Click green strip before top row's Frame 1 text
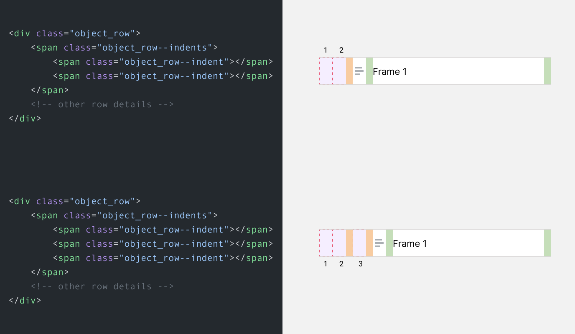 pyautogui.click(x=369, y=71)
